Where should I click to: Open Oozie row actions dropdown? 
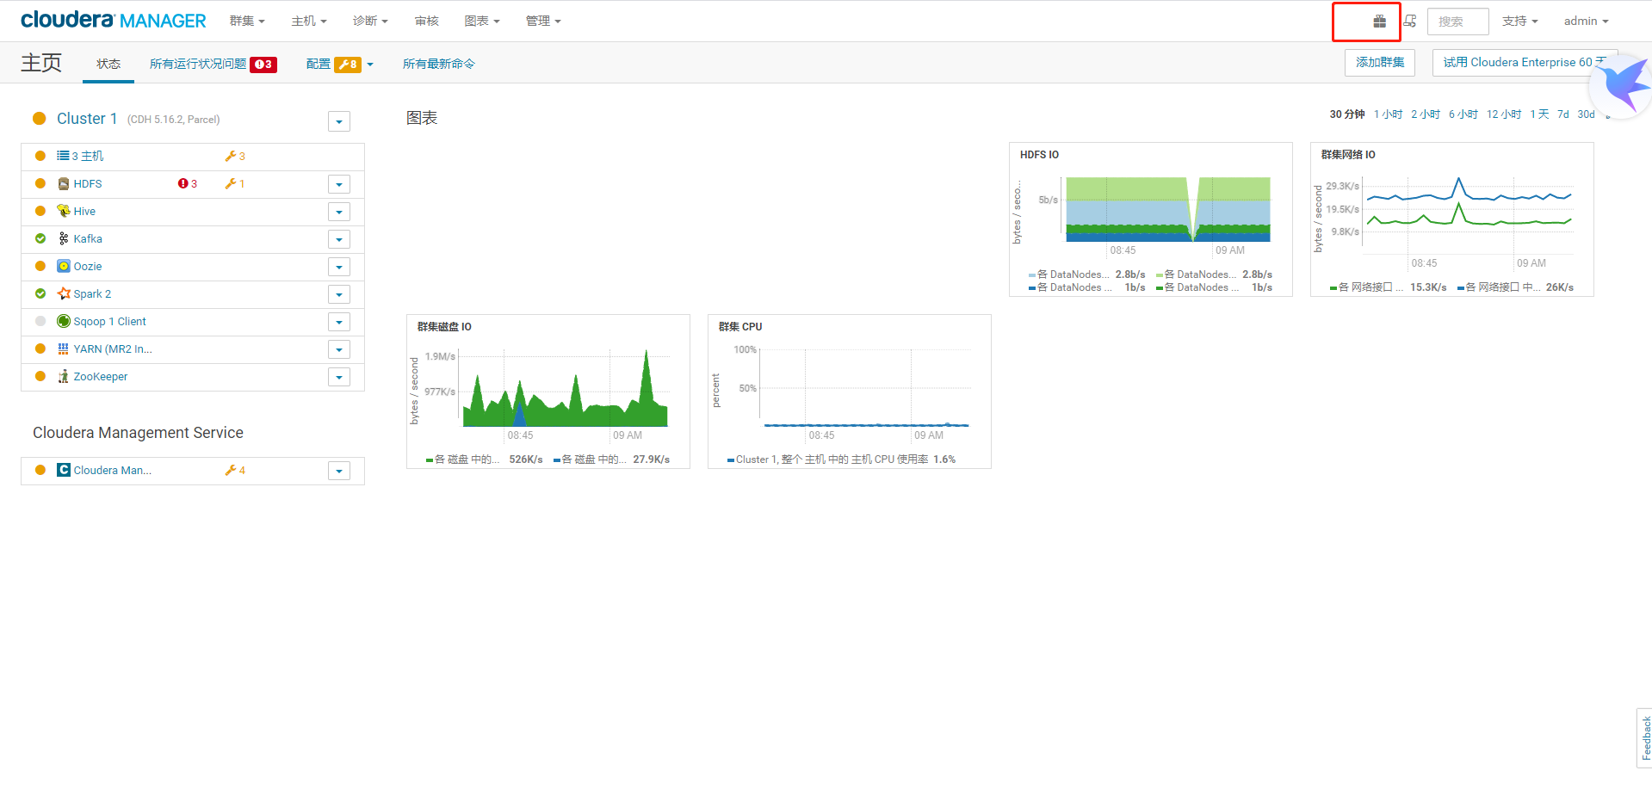tap(339, 267)
